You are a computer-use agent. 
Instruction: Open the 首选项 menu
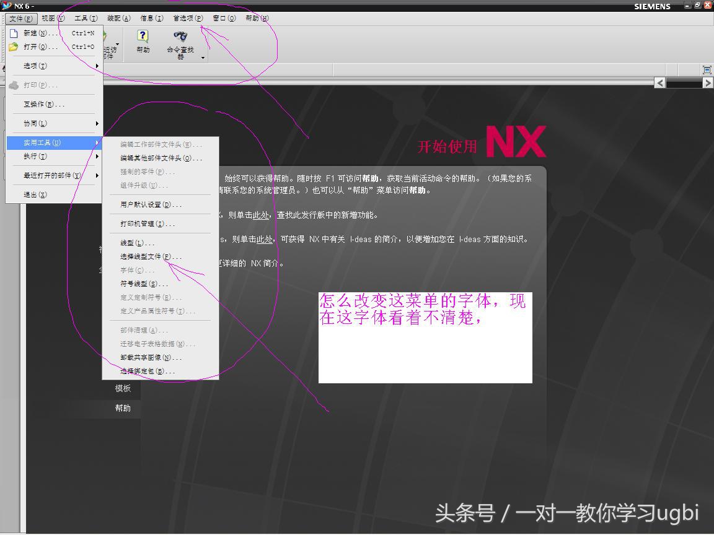187,18
